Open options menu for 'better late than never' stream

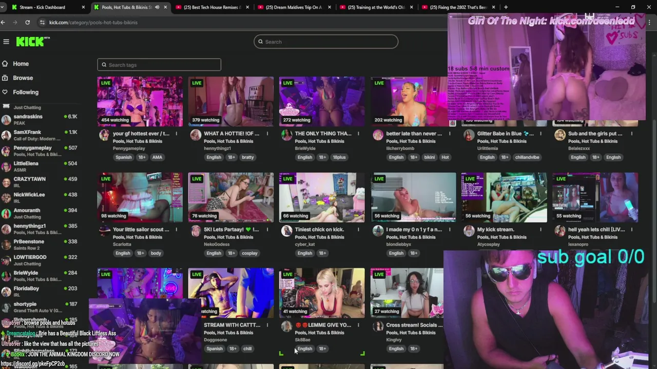click(x=450, y=134)
